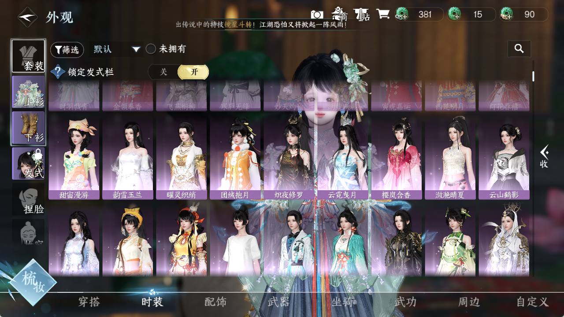564x317 pixels.
Task: Select the 云山鹤影 outfit
Action: [504, 158]
